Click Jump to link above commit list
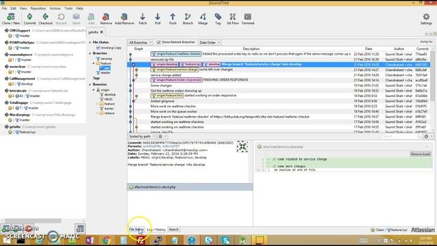Viewport: 437px width, 246px height. [x=426, y=42]
